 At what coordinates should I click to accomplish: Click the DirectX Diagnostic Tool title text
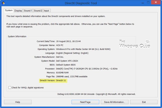tap(81, 3)
